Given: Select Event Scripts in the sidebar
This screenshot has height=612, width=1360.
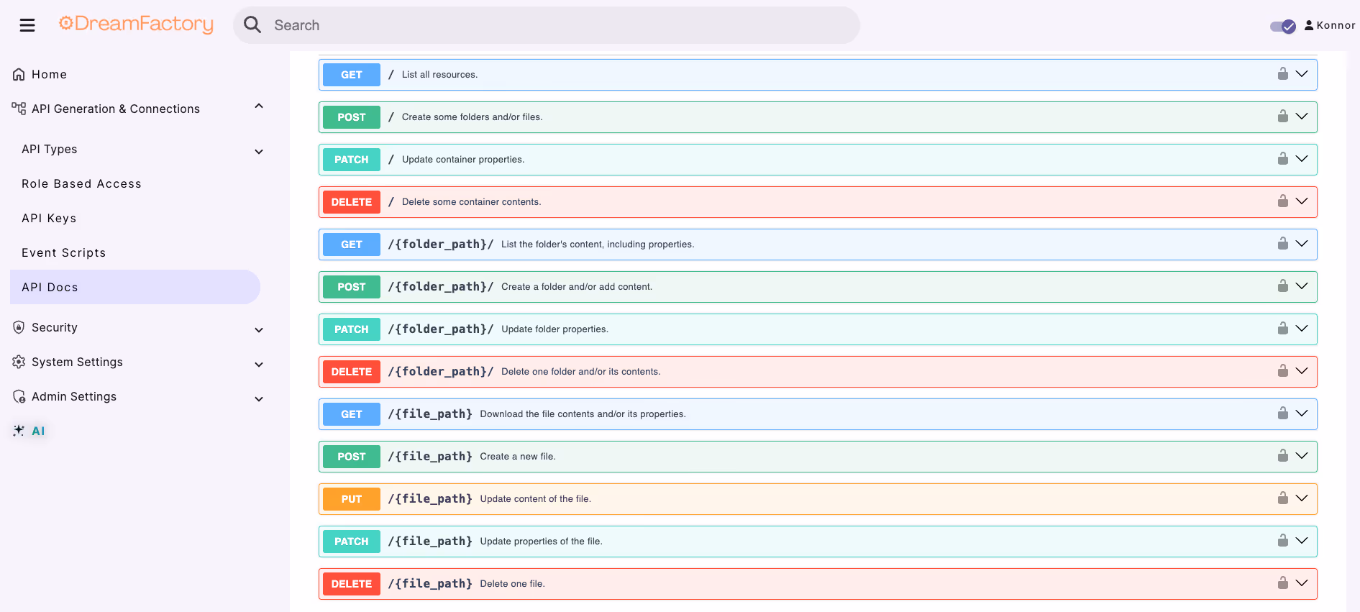Looking at the screenshot, I should tap(64, 252).
